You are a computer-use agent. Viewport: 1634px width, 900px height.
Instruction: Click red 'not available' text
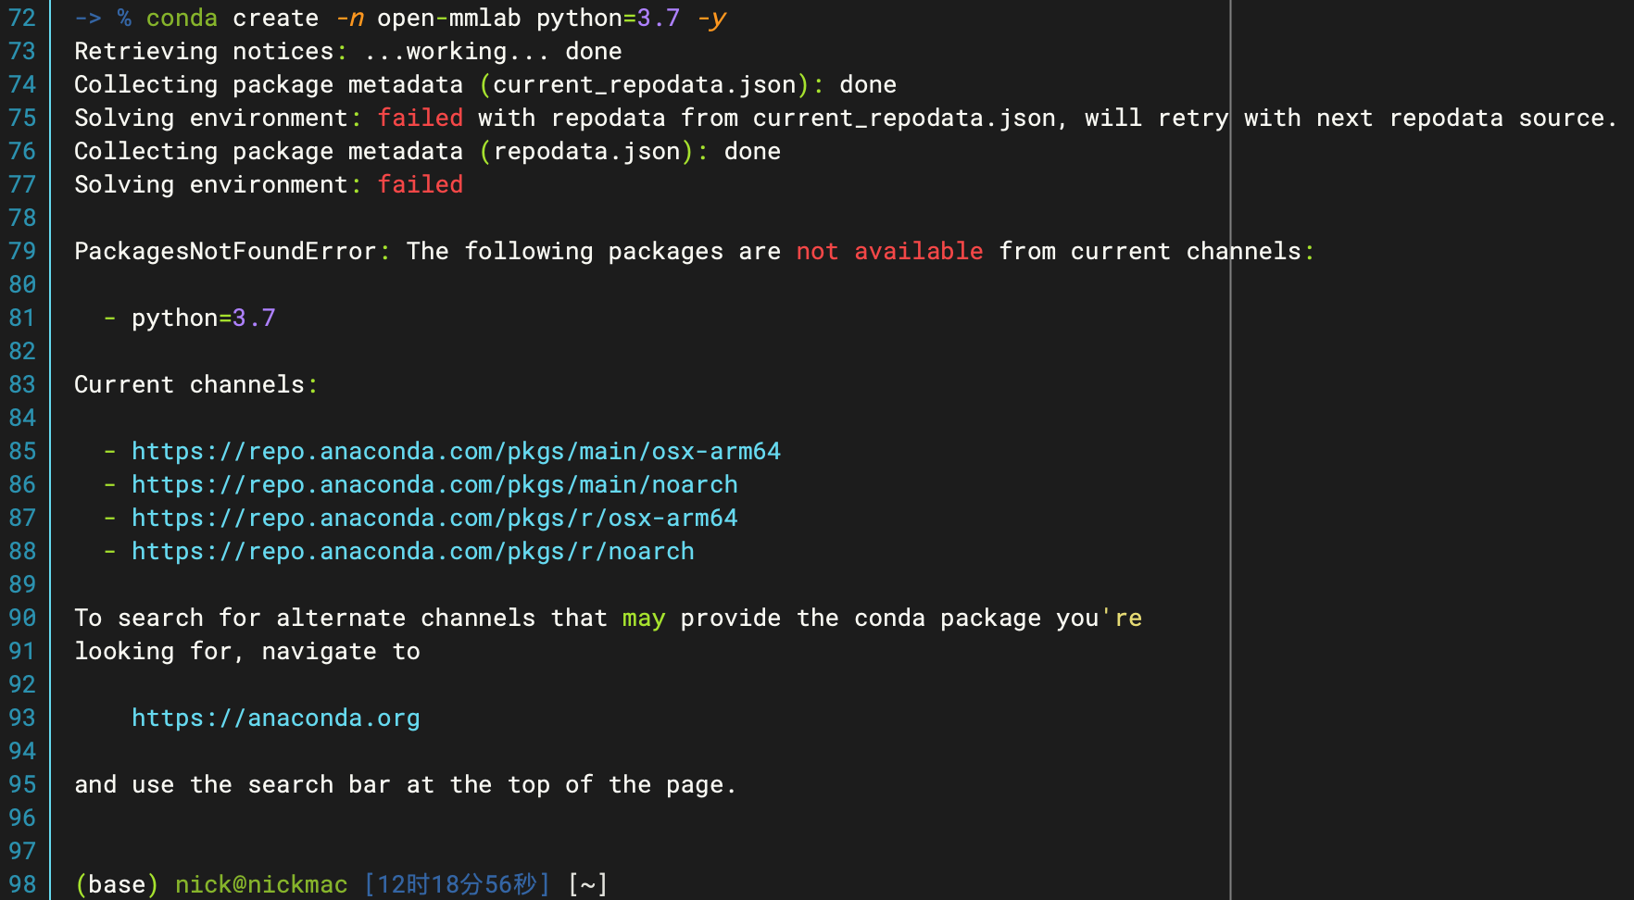pos(889,251)
